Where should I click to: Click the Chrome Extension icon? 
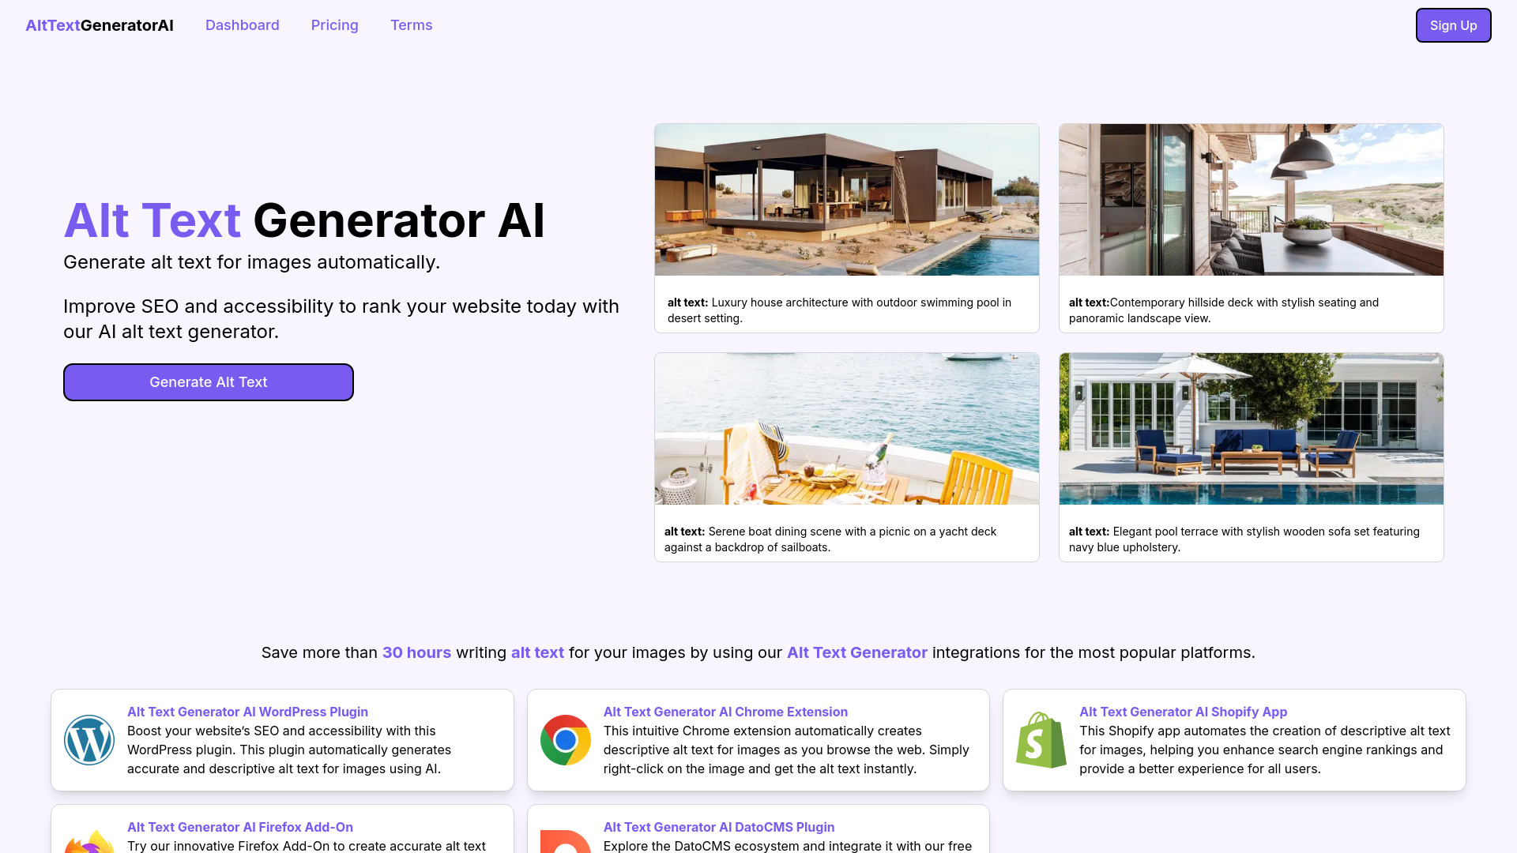(x=565, y=739)
